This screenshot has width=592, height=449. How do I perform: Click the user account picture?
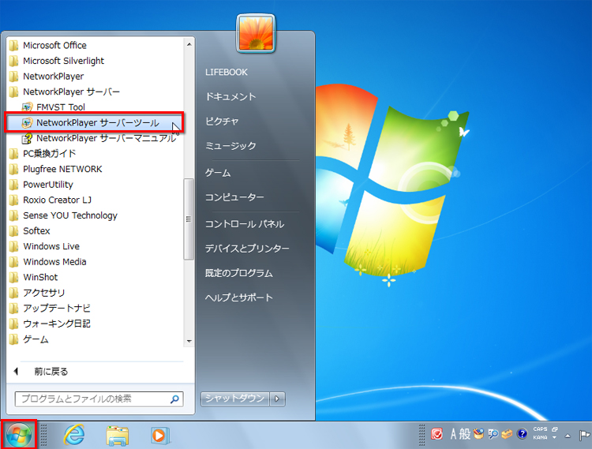(x=256, y=34)
